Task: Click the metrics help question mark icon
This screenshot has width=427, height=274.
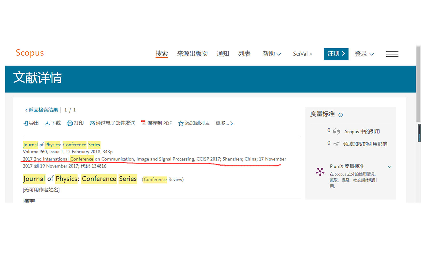Action: click(x=340, y=115)
